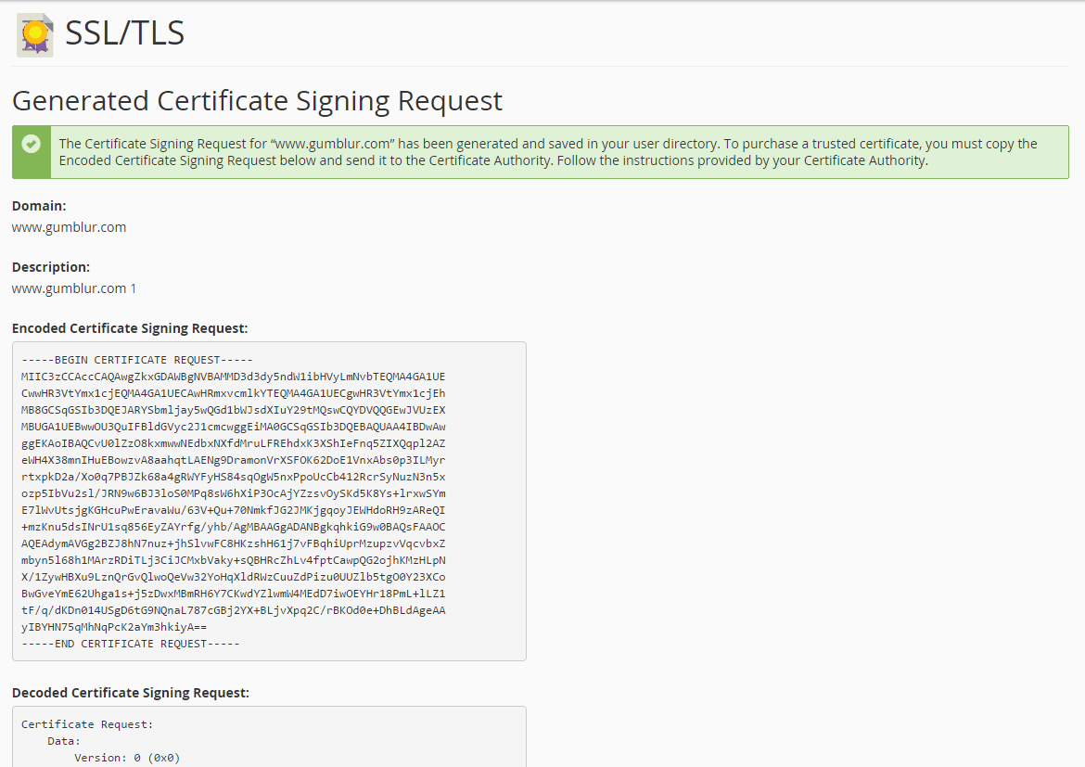The image size is (1085, 767).
Task: Click the Description: label
Action: pos(50,266)
